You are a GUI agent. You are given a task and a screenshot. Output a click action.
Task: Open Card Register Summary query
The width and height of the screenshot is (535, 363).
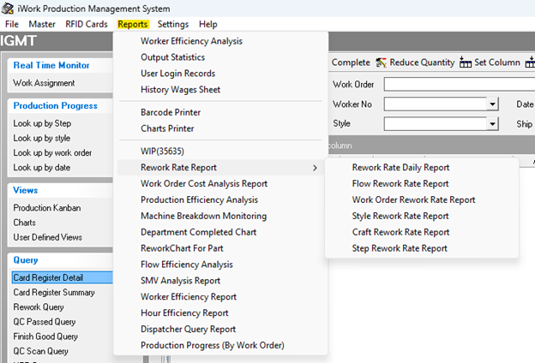pyautogui.click(x=54, y=293)
